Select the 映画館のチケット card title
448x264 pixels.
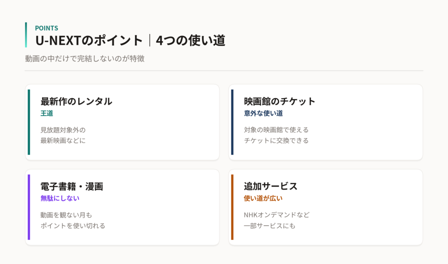pos(280,101)
